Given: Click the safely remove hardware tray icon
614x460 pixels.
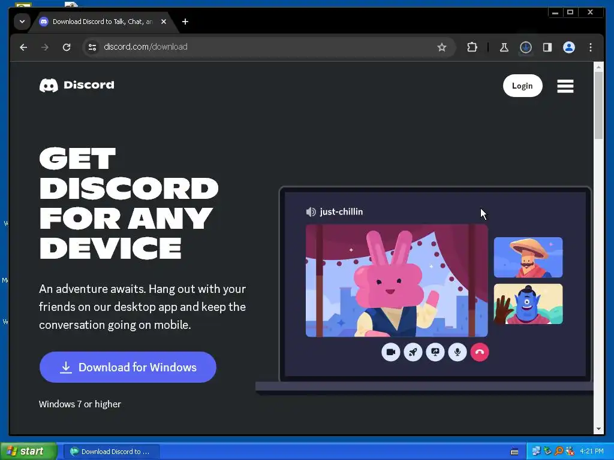Looking at the screenshot, I should 547,452.
